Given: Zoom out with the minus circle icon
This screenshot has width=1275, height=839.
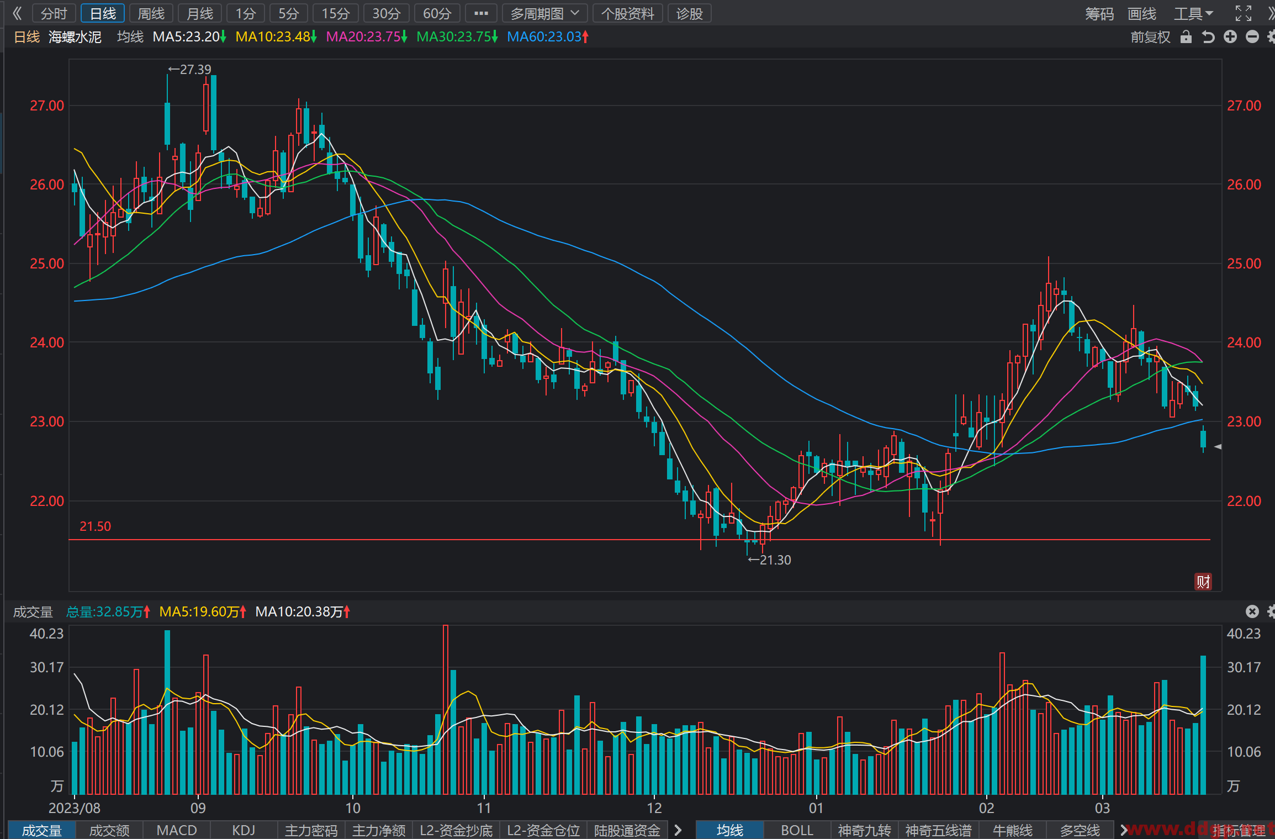Looking at the screenshot, I should [x=1252, y=37].
